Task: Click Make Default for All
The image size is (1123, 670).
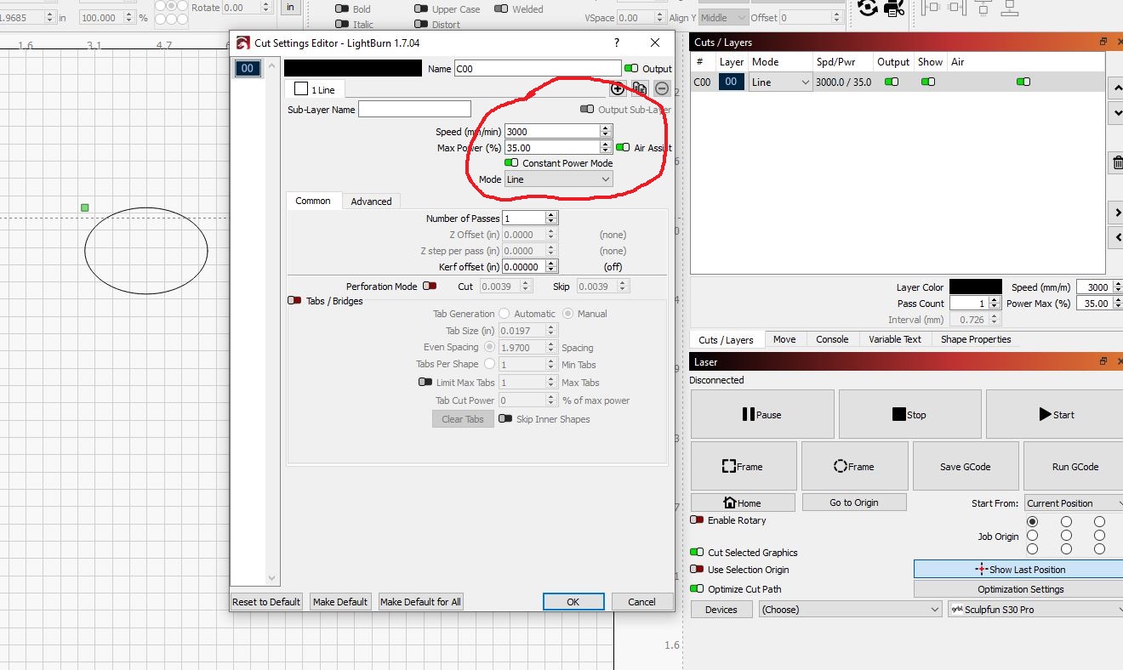Action: click(x=420, y=601)
